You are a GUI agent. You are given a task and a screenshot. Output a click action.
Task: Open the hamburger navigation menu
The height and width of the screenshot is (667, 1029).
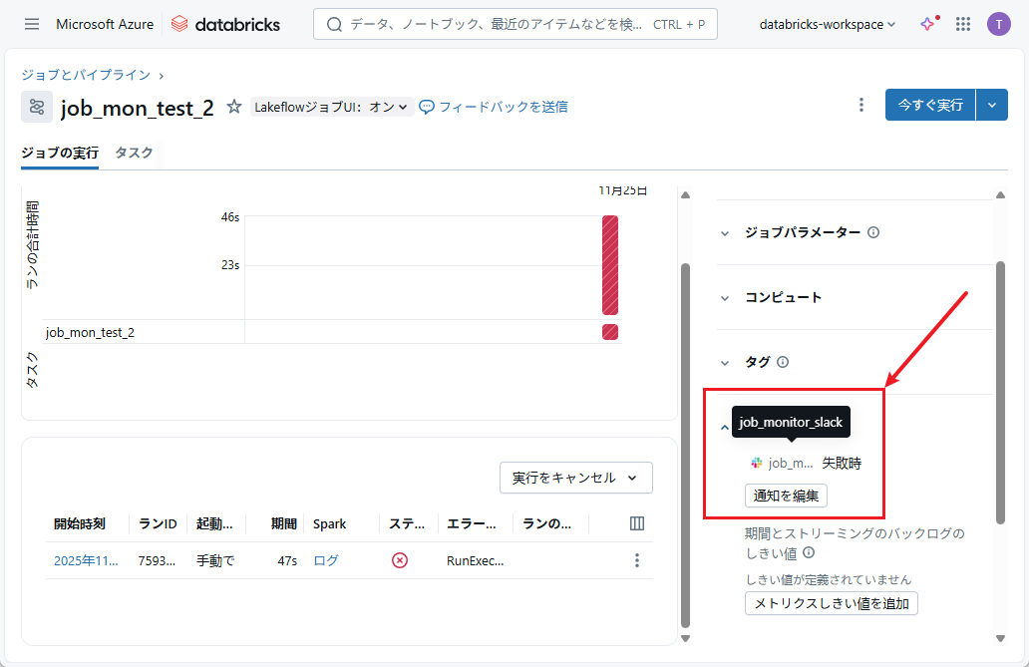pos(32,24)
